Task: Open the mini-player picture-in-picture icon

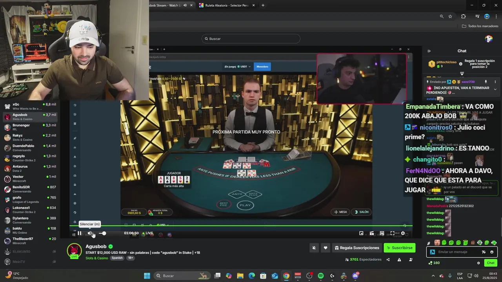Action: 361,233
